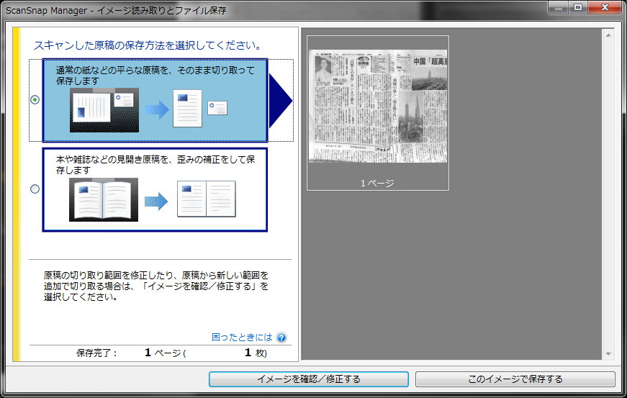Click the preview scrollbar up arrow

point(608,35)
